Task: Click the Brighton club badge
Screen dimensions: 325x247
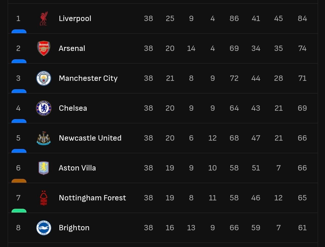Action: [x=44, y=228]
